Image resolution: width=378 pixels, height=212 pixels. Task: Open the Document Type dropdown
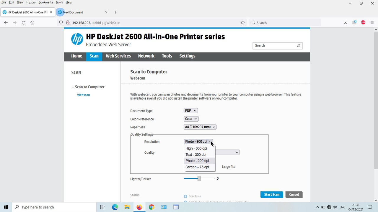point(190,111)
